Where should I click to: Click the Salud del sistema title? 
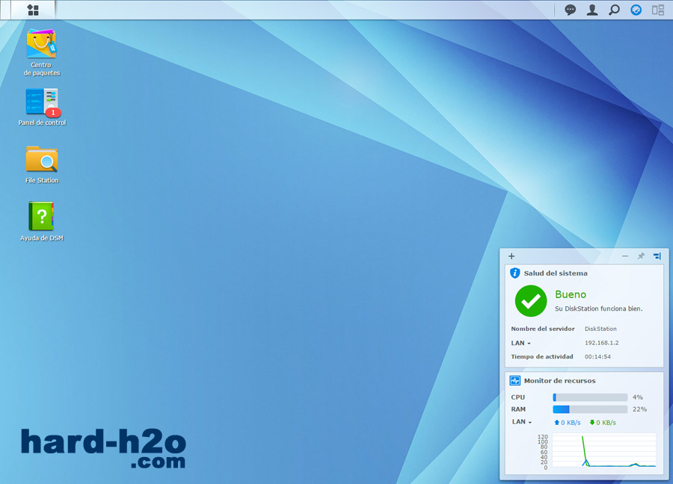556,273
